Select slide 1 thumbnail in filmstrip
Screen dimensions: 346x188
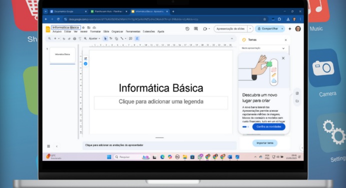coord(62,54)
